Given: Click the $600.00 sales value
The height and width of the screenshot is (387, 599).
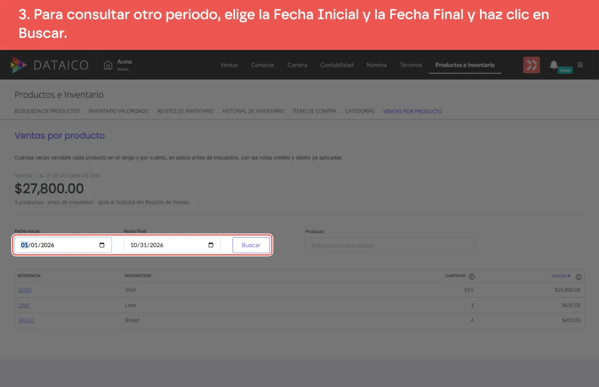Looking at the screenshot, I should (x=571, y=305).
